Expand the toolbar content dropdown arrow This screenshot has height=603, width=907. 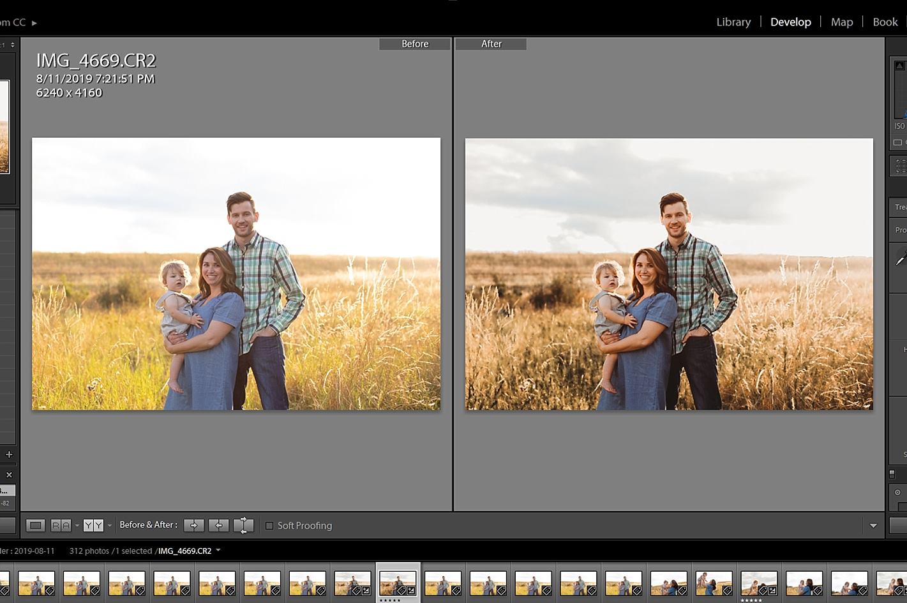pos(873,526)
